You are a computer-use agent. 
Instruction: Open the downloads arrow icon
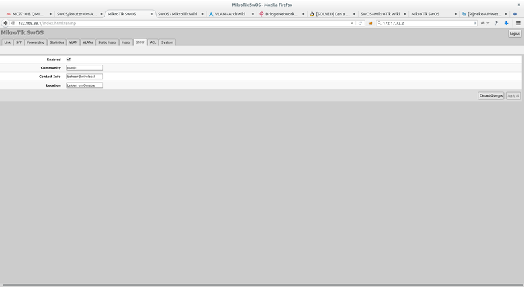click(x=506, y=23)
